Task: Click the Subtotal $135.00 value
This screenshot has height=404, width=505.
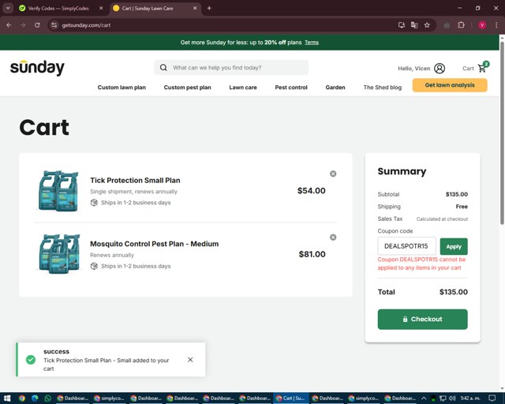Action: [x=456, y=194]
